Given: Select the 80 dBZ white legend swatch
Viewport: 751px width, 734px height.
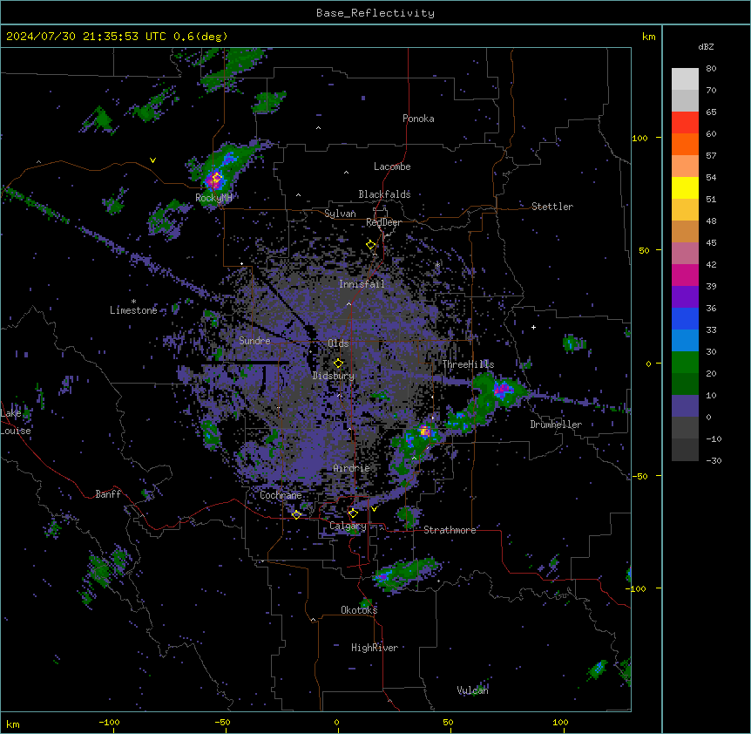Looking at the screenshot, I should tap(685, 79).
